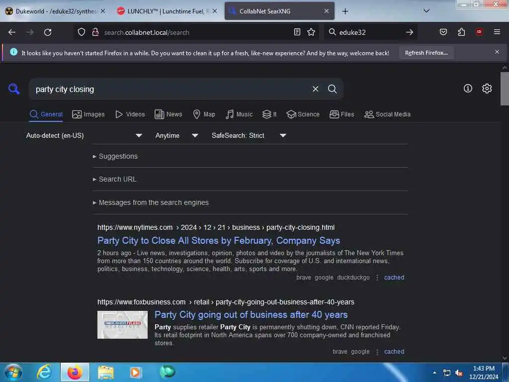Open the Extensions puzzle icon
This screenshot has height=382, width=509.
tap(461, 32)
